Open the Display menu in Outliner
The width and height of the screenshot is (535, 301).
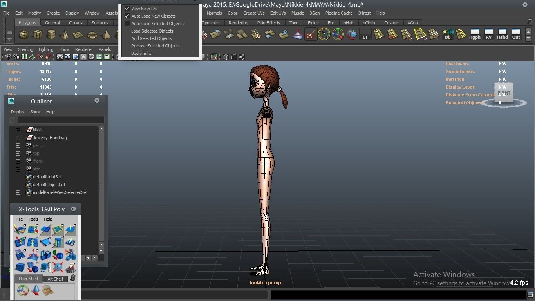point(18,112)
